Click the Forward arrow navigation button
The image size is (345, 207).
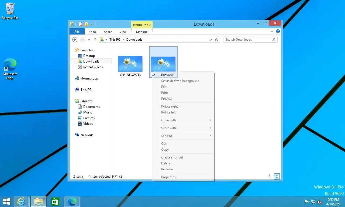coord(82,40)
